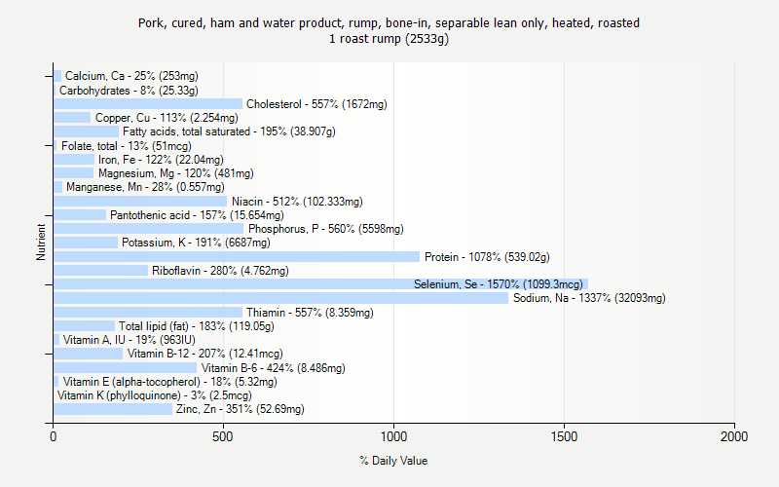
Task: Select the Manganese, Mn 28% label
Action: pos(145,187)
